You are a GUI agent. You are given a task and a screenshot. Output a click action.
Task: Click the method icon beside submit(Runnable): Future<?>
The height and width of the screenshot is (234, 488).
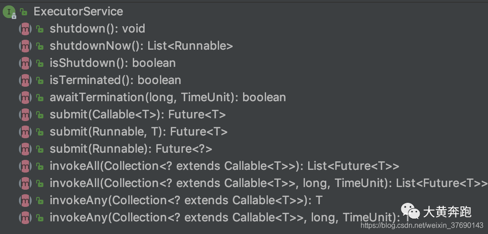point(25,149)
